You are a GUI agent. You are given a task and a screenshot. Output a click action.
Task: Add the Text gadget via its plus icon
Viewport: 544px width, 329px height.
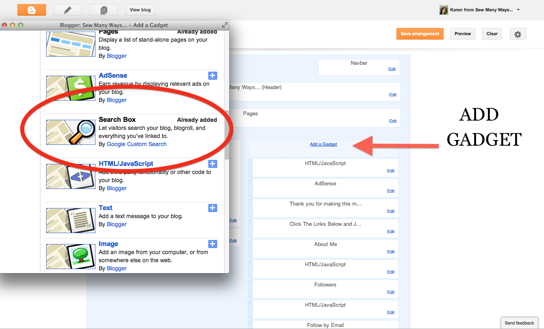213,208
